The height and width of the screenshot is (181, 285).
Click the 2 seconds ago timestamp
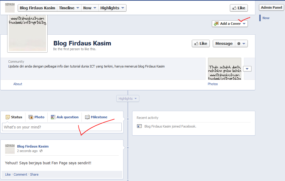(x=27, y=151)
